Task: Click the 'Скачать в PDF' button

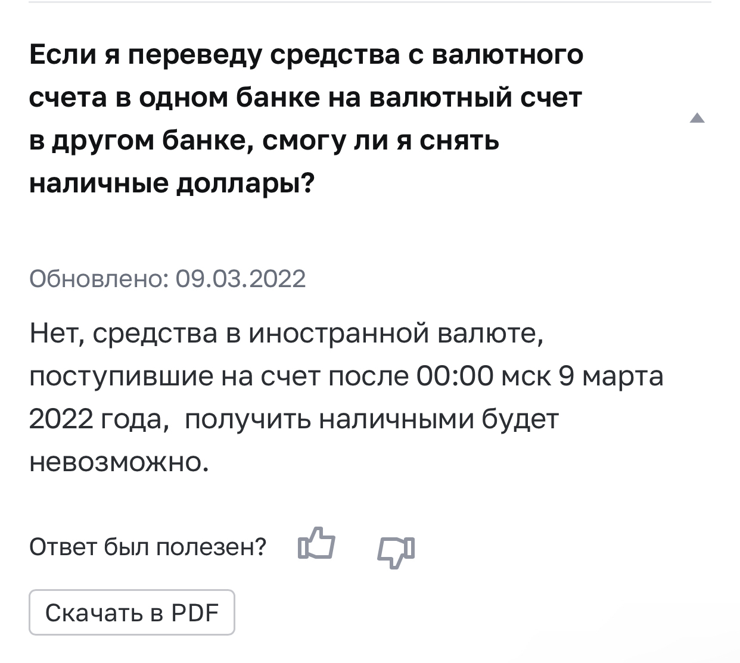Action: click(x=132, y=612)
